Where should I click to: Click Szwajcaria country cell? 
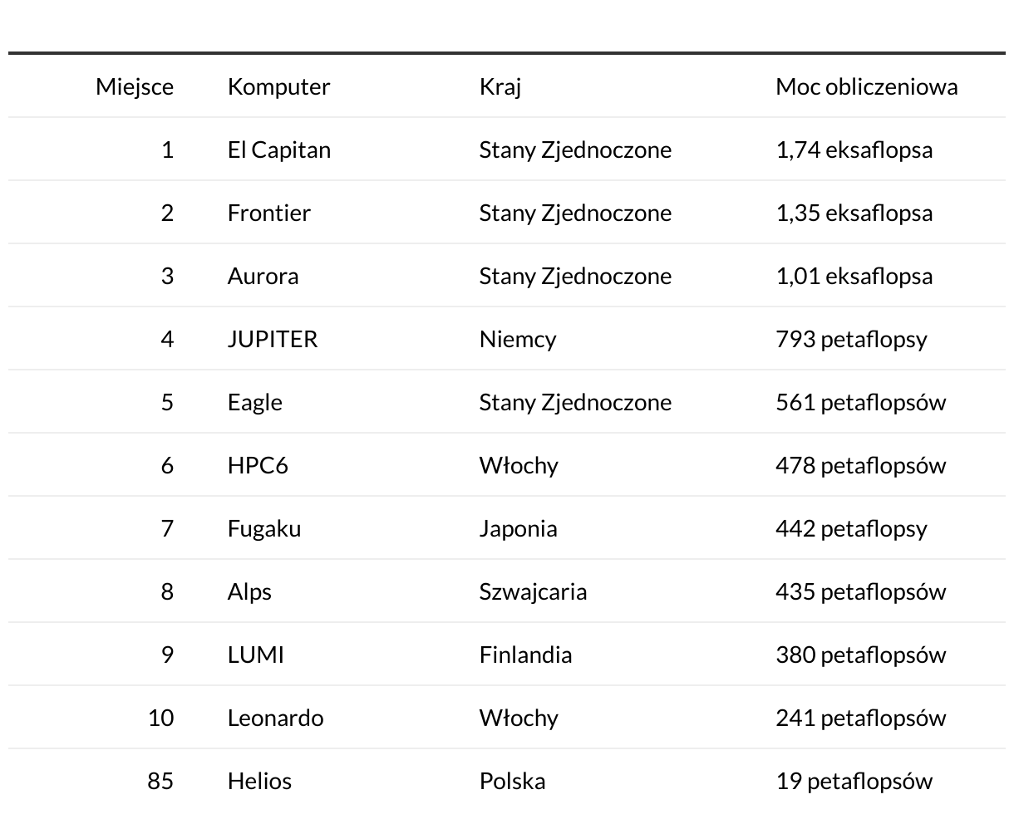pyautogui.click(x=533, y=591)
